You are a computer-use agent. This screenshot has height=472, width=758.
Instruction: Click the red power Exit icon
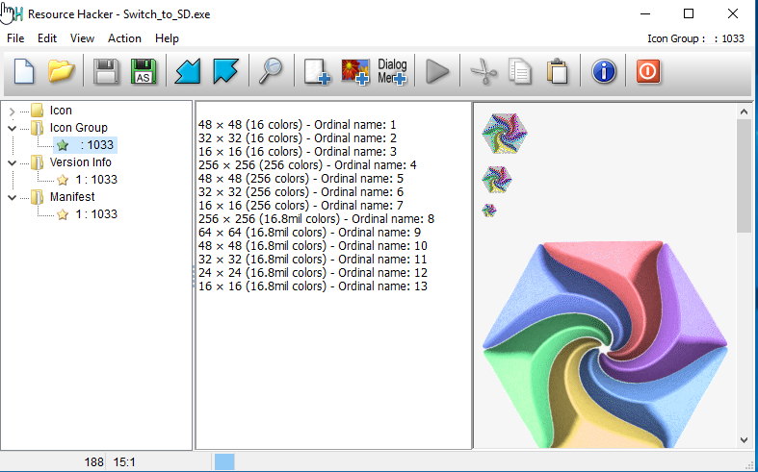(648, 71)
